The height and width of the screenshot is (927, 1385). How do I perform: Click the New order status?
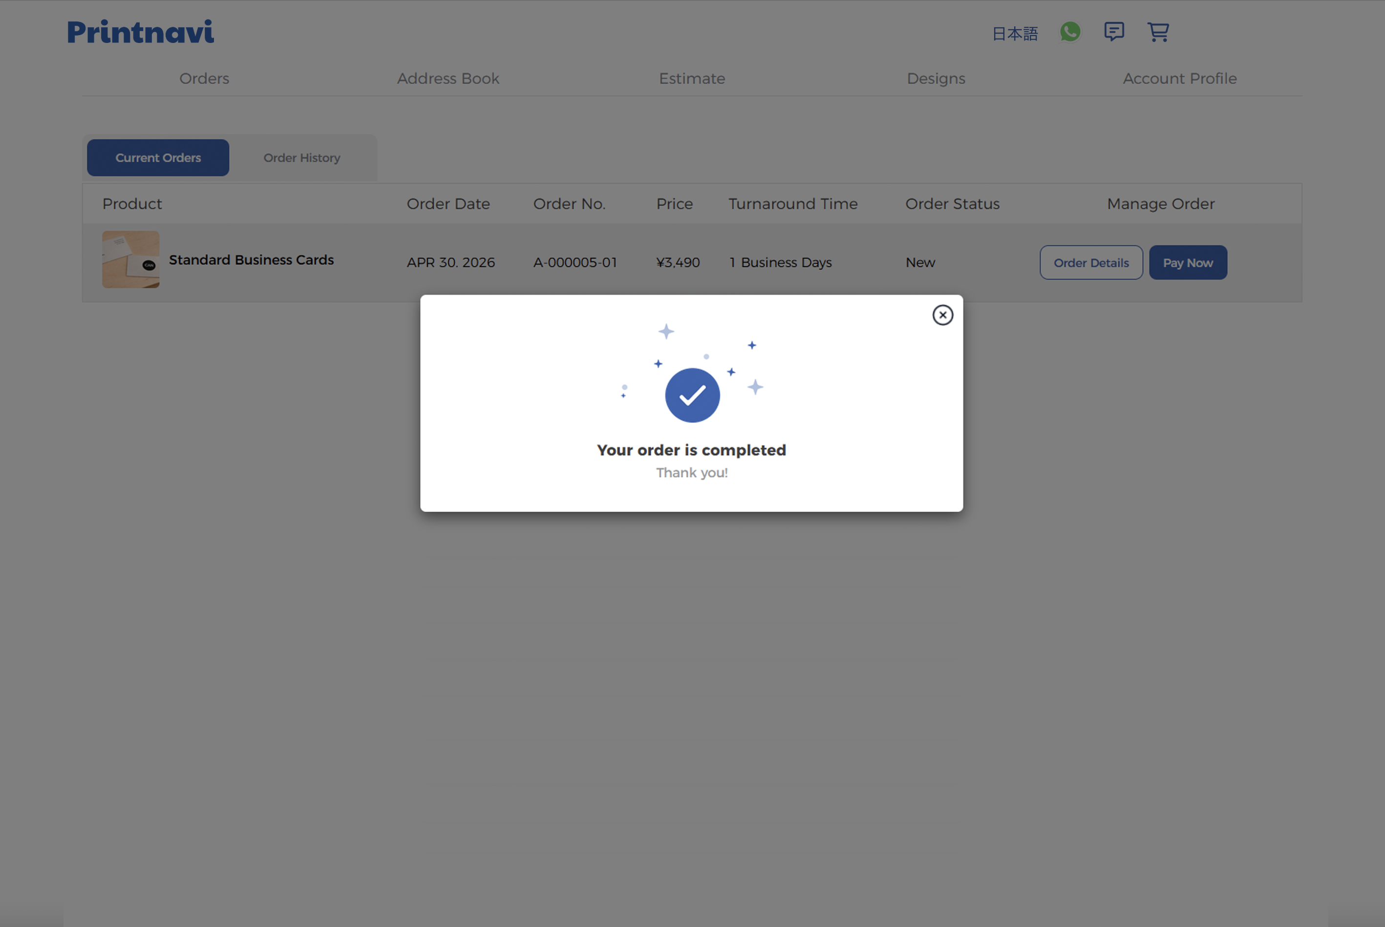[920, 263]
